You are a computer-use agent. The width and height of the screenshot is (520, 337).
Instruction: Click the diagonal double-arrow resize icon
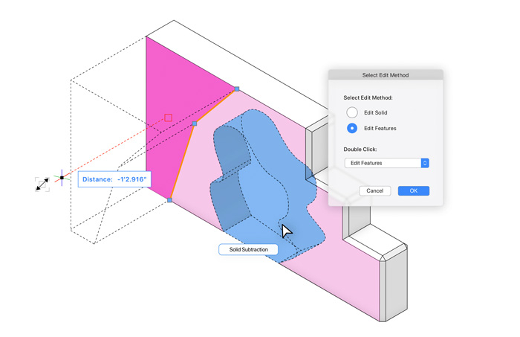pyautogui.click(x=42, y=184)
